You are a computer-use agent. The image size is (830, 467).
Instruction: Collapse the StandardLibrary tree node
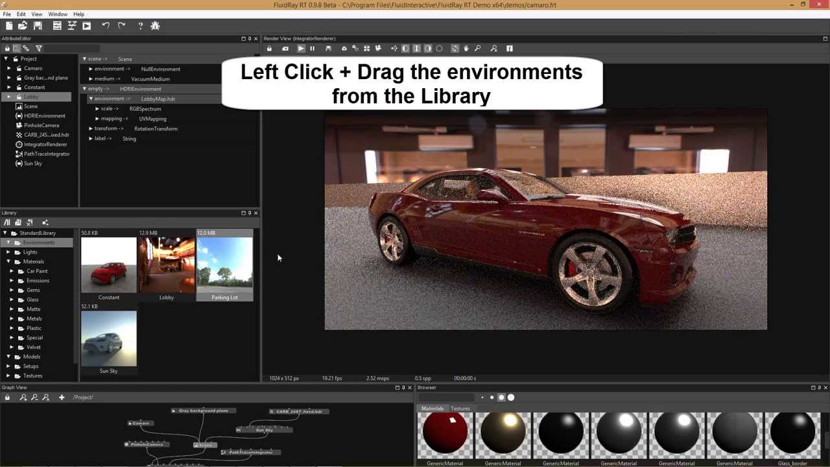click(5, 233)
